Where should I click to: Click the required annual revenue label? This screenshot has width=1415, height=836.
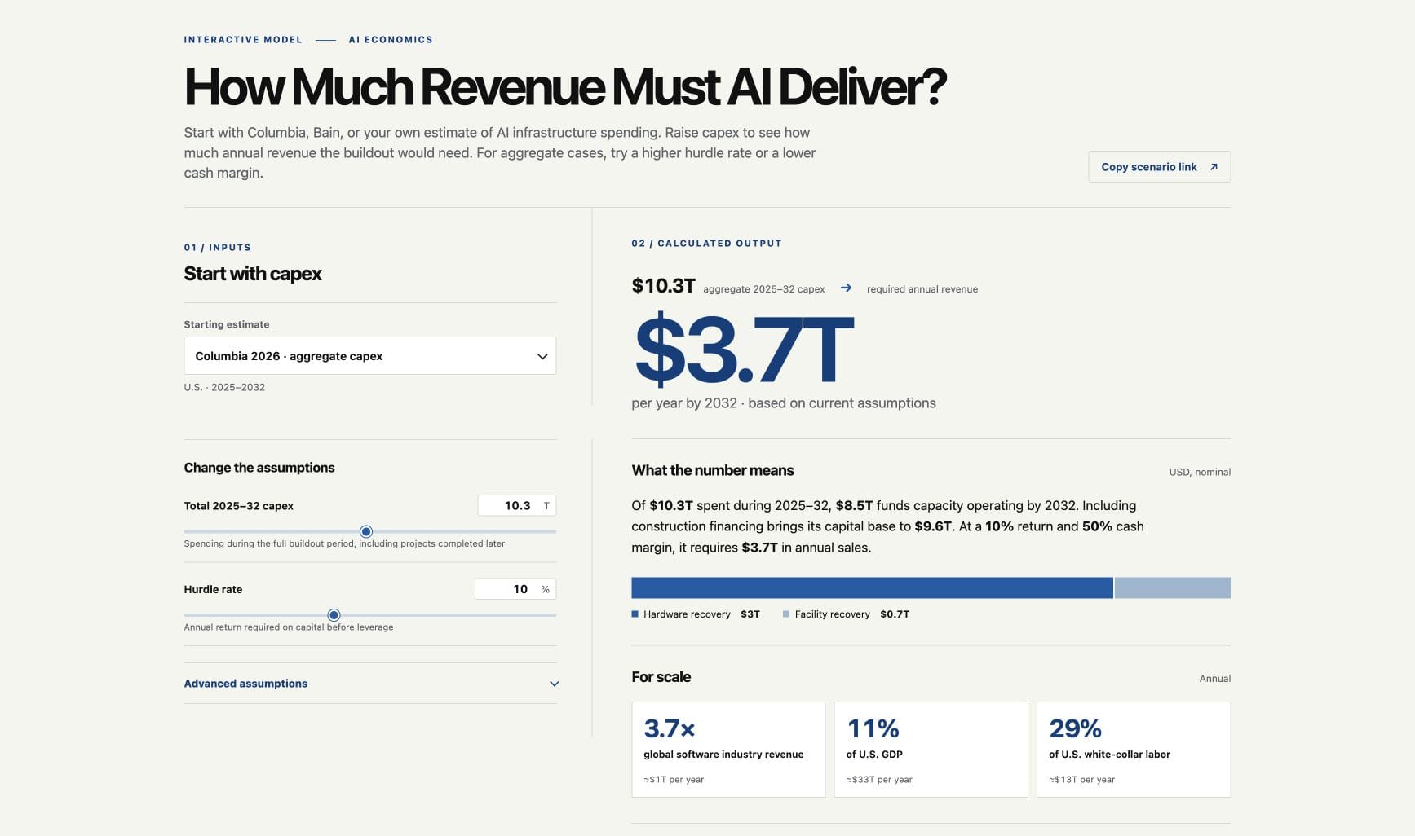922,289
